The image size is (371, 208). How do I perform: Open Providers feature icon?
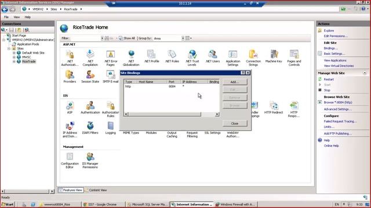[70, 77]
